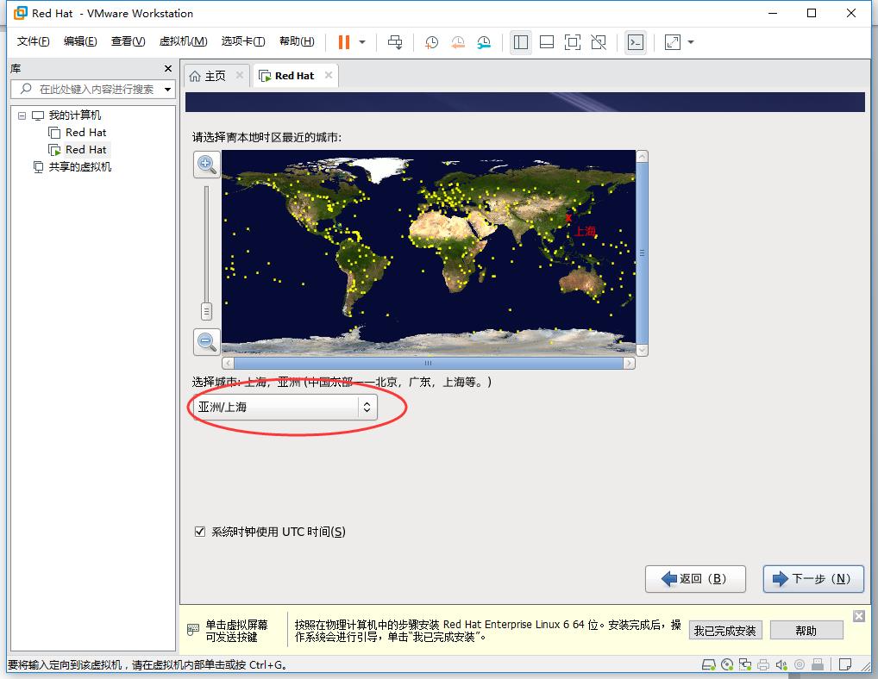Click the printer status icon
The image size is (878, 679).
(763, 664)
